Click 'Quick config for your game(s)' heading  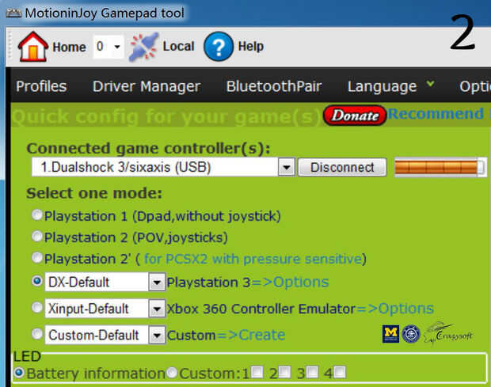point(167,116)
